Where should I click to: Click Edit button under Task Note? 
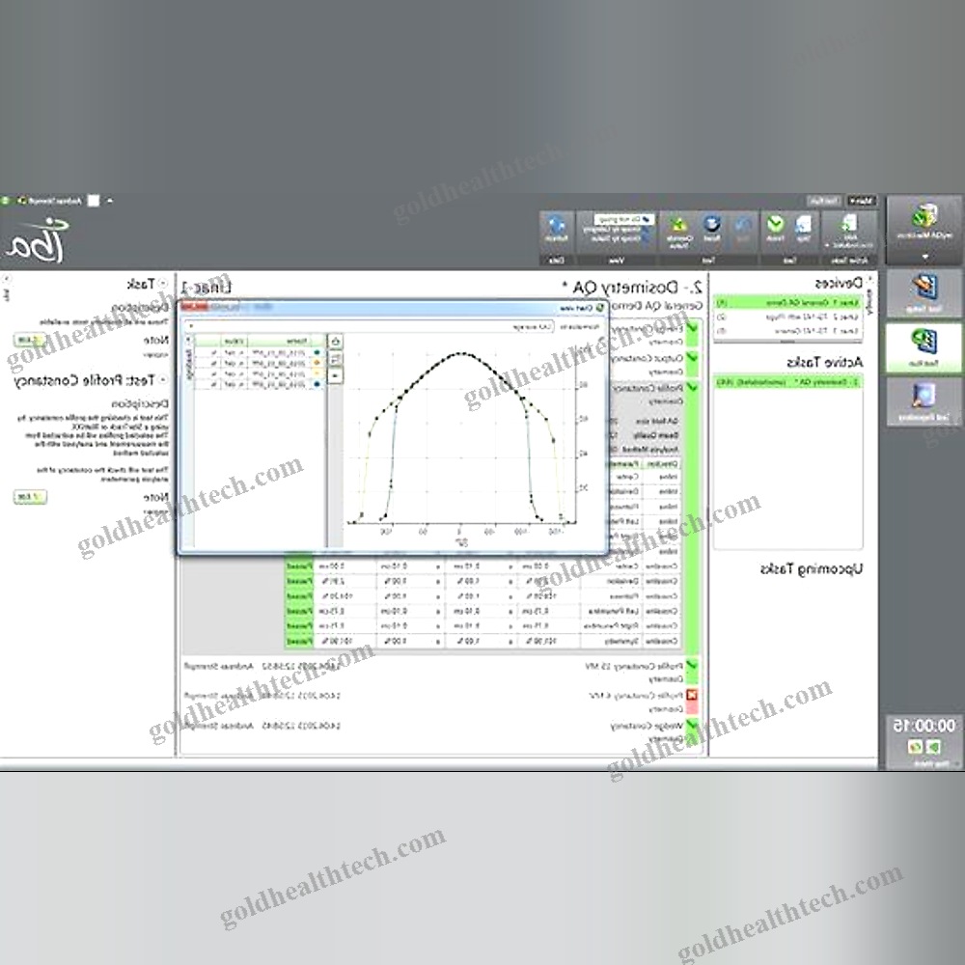[x=30, y=340]
